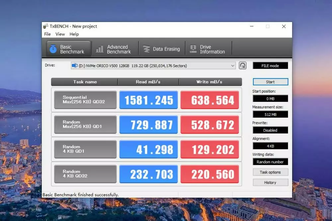Change the Alignment 4 KB value

[270, 146]
